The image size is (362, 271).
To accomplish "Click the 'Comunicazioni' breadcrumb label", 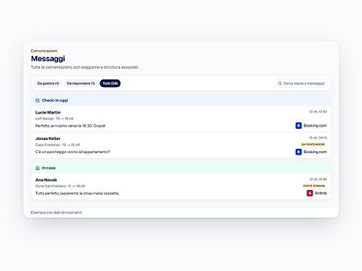I will [43, 51].
